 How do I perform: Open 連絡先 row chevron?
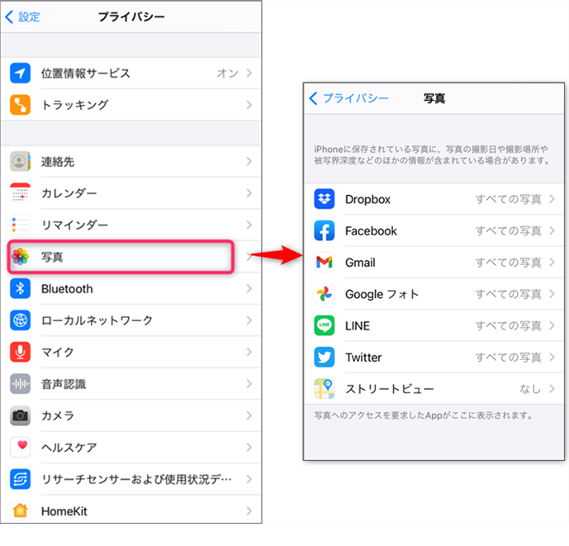pyautogui.click(x=249, y=161)
